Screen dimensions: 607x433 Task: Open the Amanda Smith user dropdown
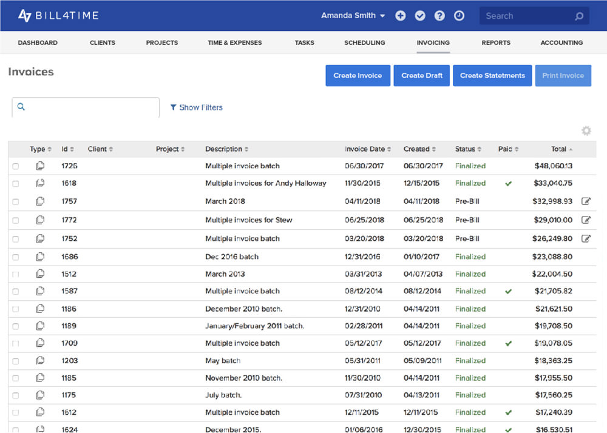pos(353,16)
